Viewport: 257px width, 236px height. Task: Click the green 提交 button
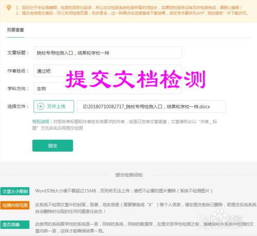(x=52, y=146)
